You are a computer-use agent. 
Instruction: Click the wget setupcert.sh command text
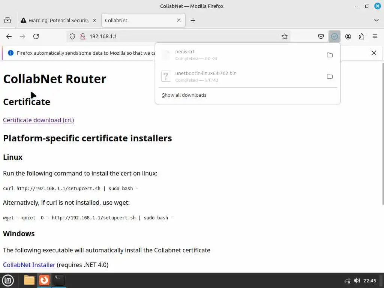(x=88, y=218)
